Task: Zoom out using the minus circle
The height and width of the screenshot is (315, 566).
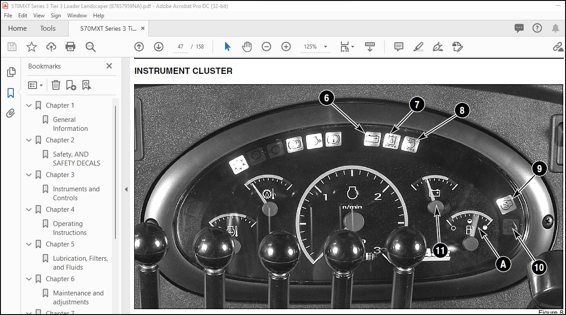Action: (x=267, y=47)
